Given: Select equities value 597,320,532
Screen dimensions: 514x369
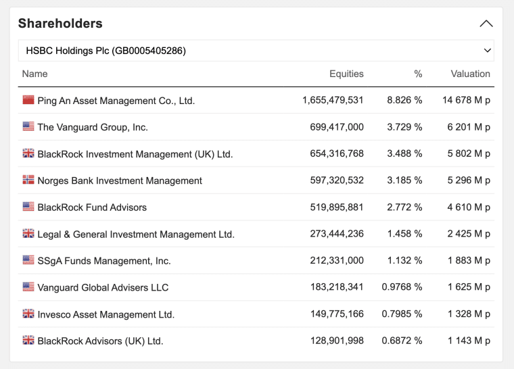Looking at the screenshot, I should (337, 180).
